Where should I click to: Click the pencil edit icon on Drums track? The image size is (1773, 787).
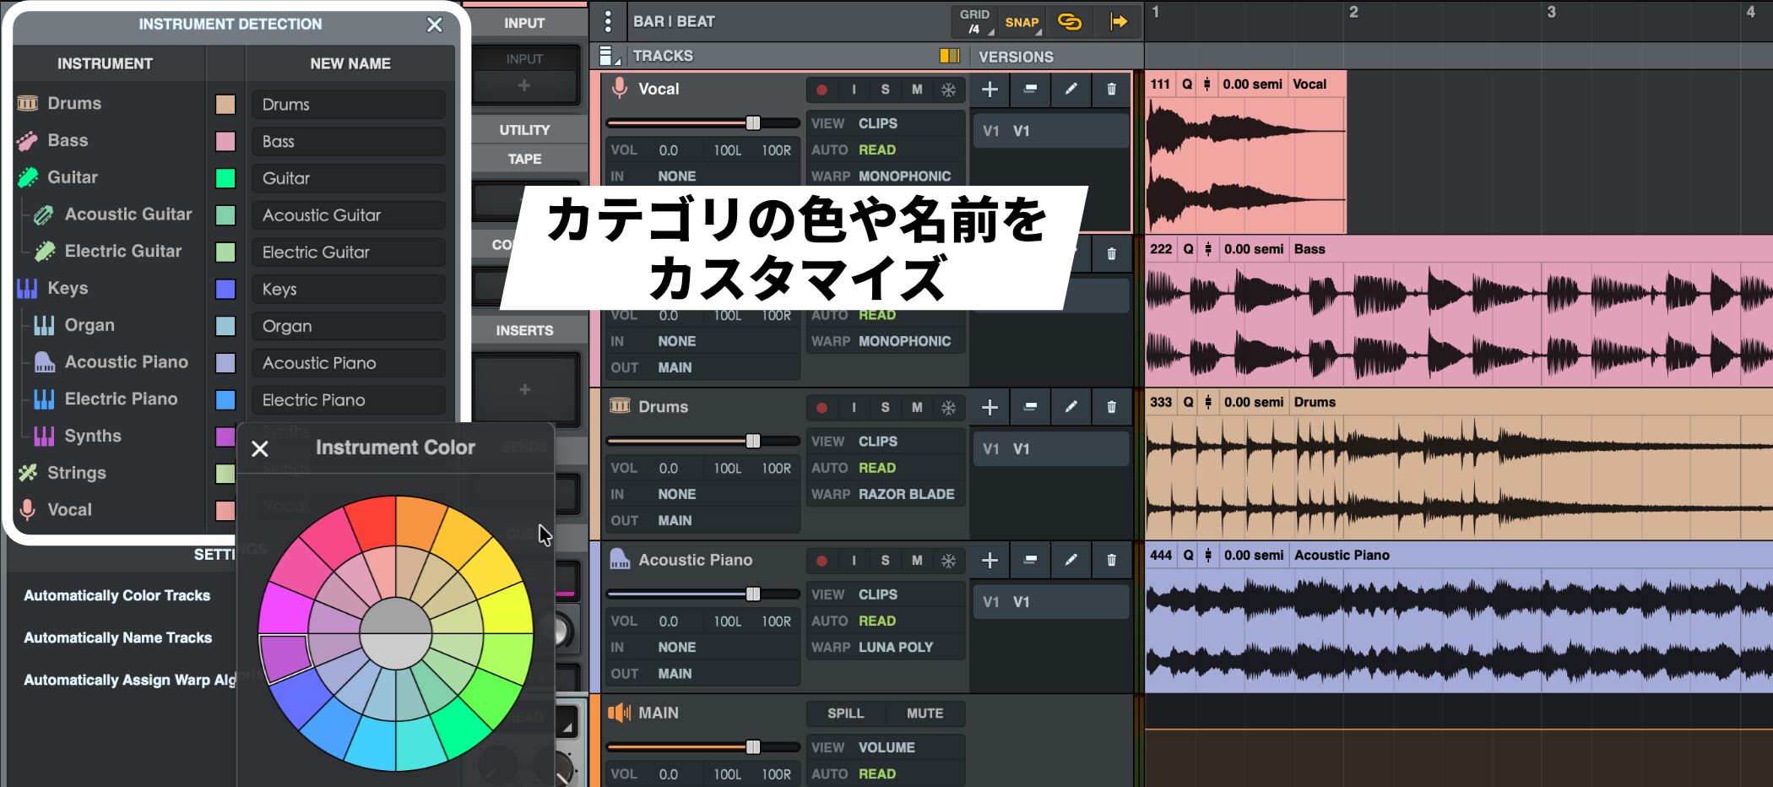1071,407
